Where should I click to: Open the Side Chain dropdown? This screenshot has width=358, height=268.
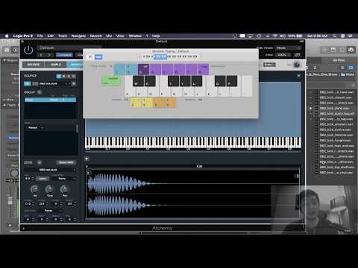(289, 48)
